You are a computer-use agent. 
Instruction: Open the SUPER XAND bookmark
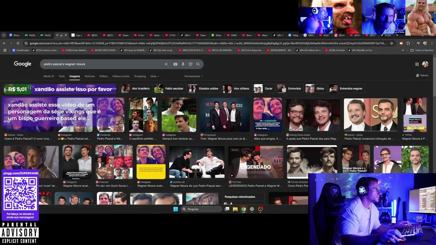point(104,50)
